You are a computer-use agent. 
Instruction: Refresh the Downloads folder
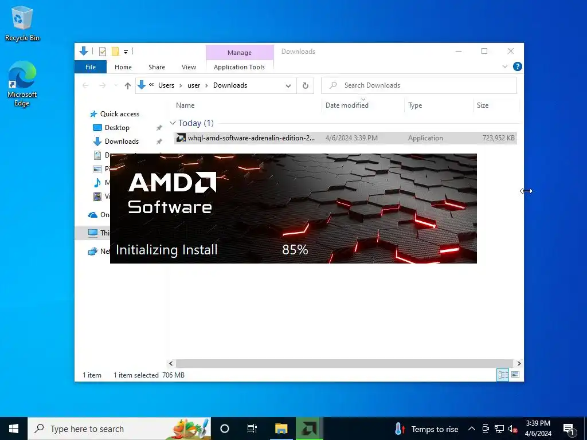(x=306, y=86)
